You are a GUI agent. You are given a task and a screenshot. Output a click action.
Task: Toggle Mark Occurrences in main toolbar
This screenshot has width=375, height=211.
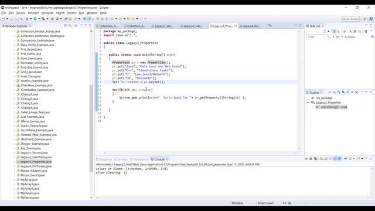point(88,19)
